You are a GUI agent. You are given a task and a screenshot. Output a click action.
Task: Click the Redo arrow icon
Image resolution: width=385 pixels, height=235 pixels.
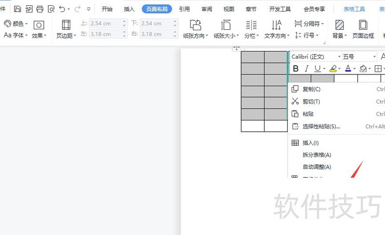tap(77, 9)
